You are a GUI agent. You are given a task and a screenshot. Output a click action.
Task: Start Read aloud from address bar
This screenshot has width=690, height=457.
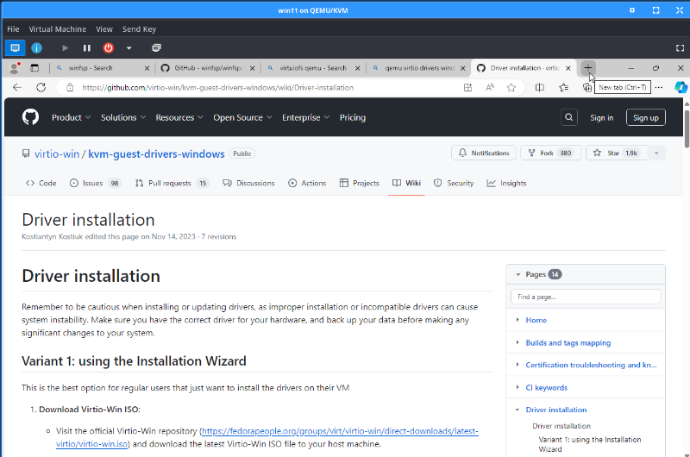(489, 88)
